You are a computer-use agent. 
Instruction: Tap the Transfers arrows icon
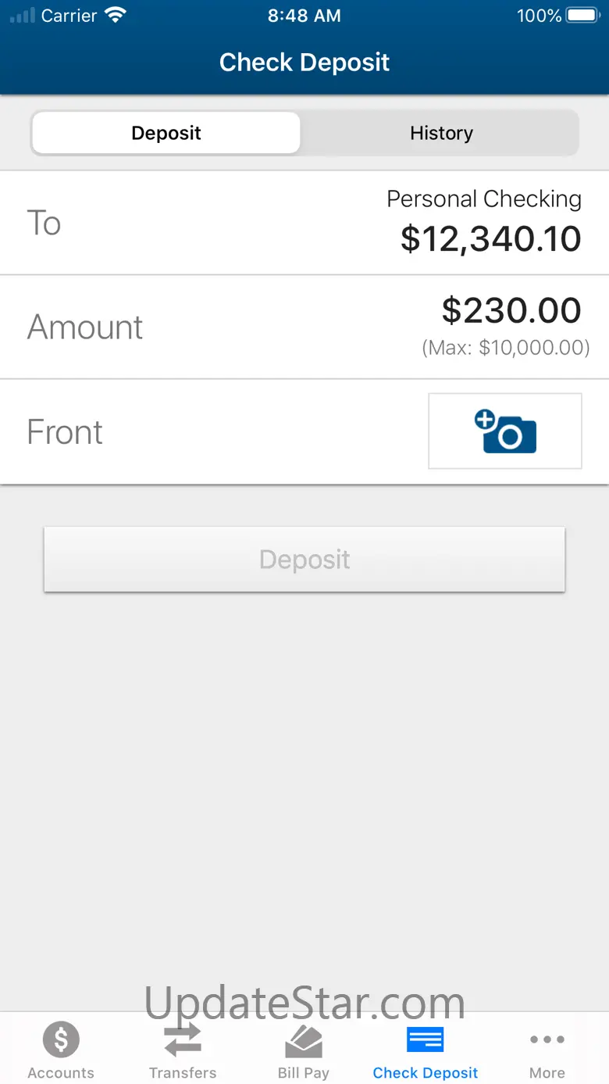click(x=183, y=1040)
